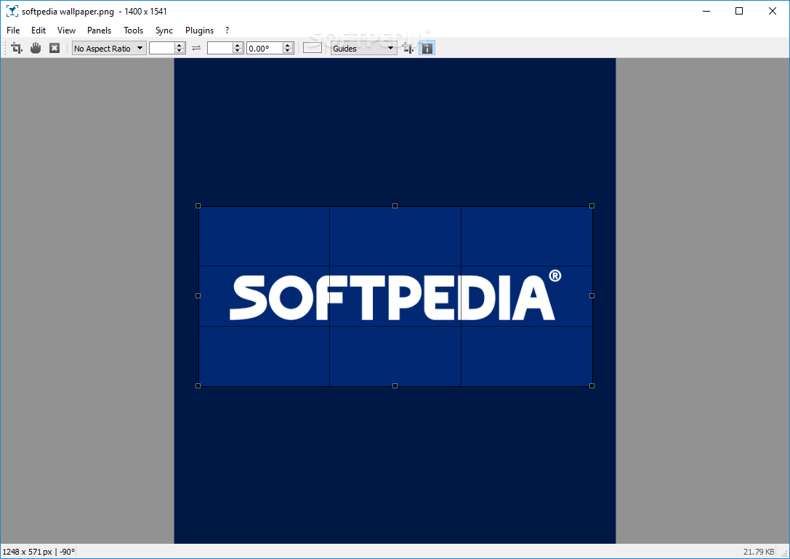Increase rotation angle with up arrow

point(288,45)
